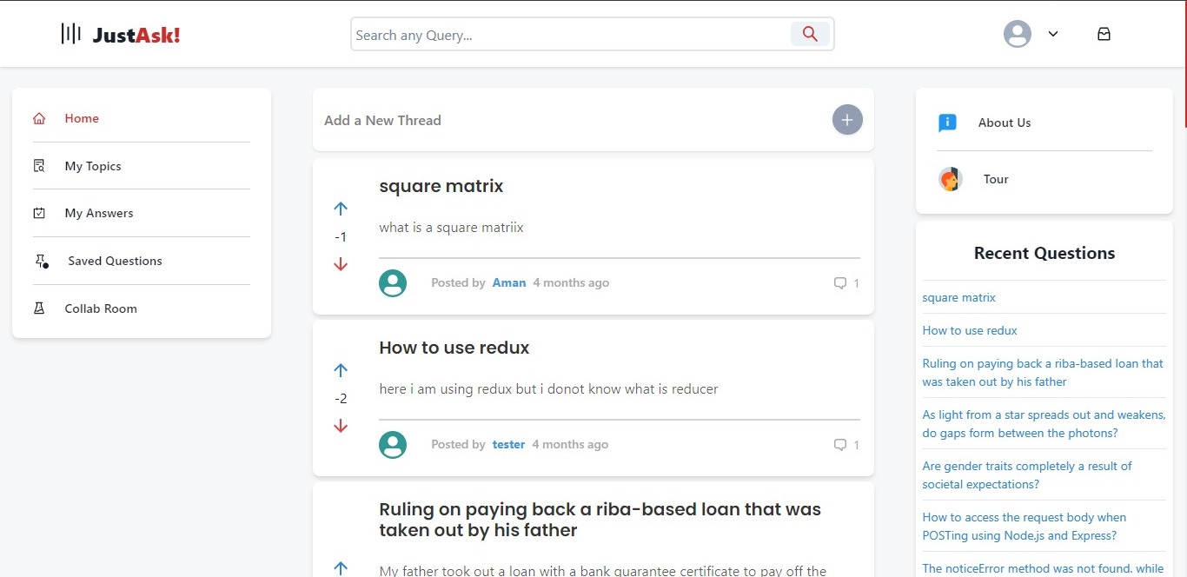Go to My Topics in sidebar
Image resolution: width=1187 pixels, height=577 pixels.
coord(92,166)
